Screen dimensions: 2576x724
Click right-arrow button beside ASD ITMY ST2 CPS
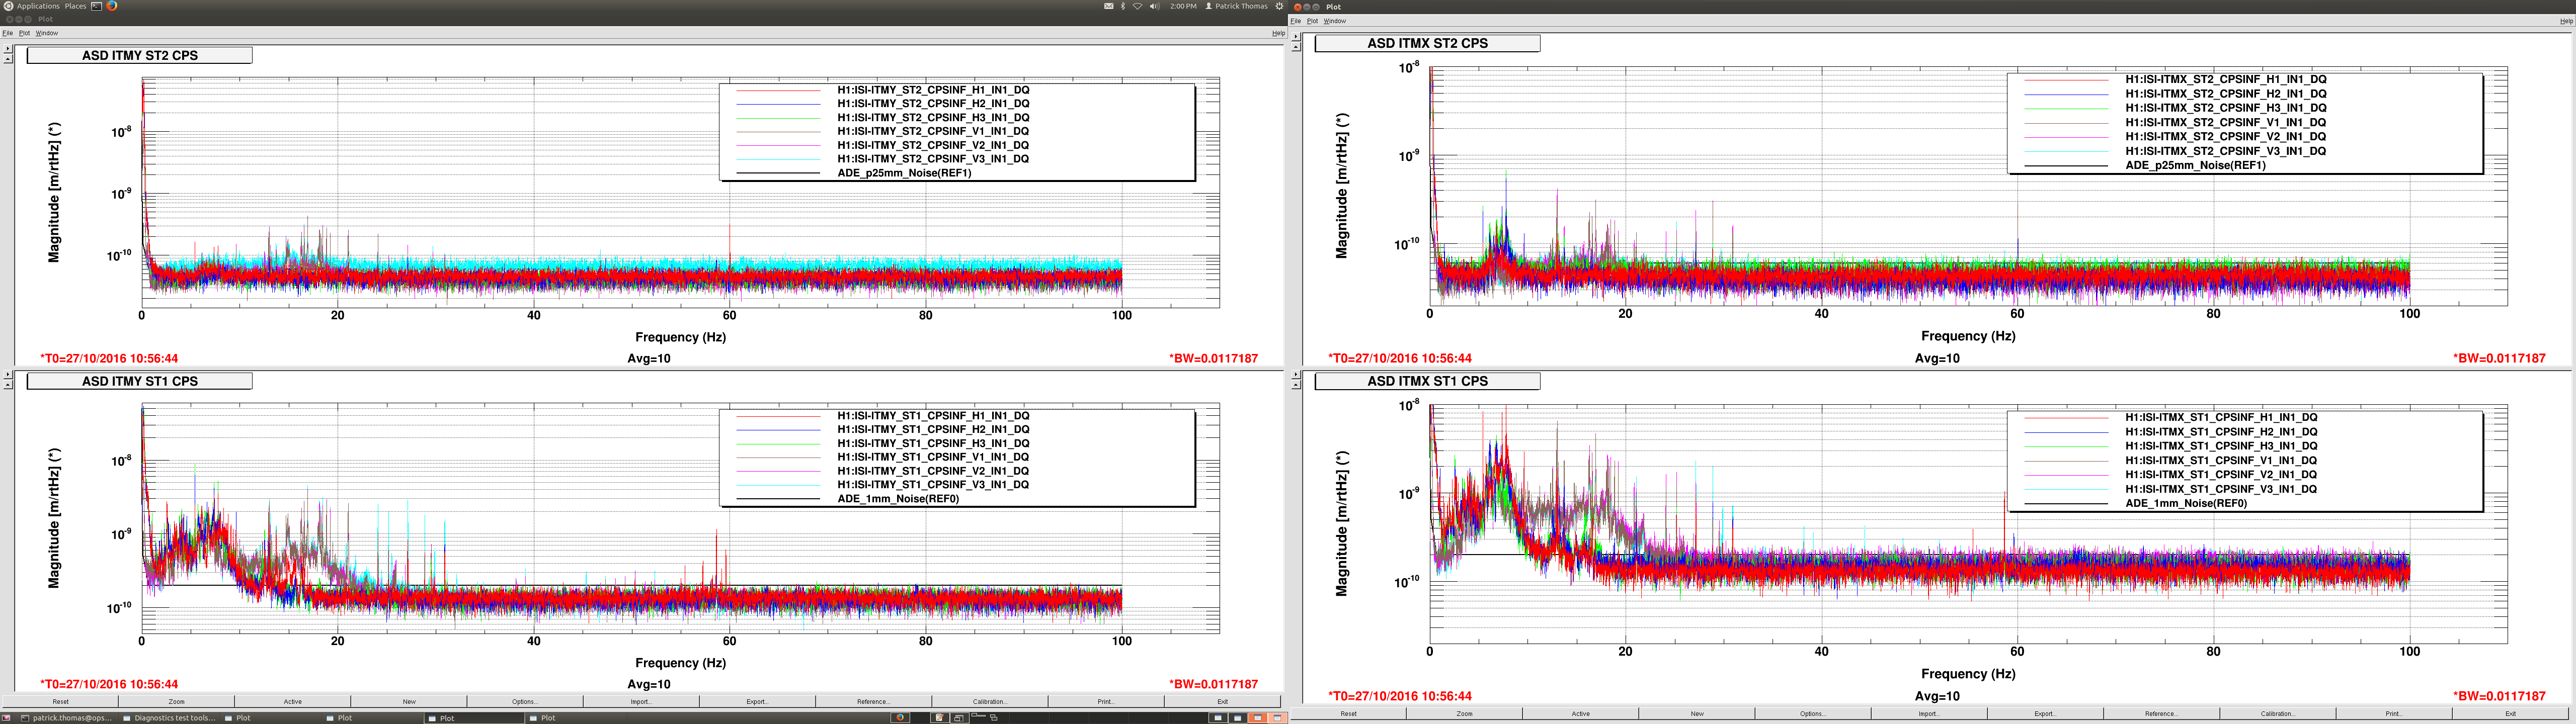8,49
